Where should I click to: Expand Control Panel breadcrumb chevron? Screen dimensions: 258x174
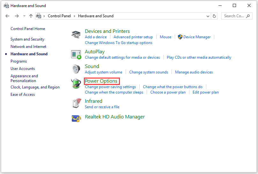click(75, 16)
